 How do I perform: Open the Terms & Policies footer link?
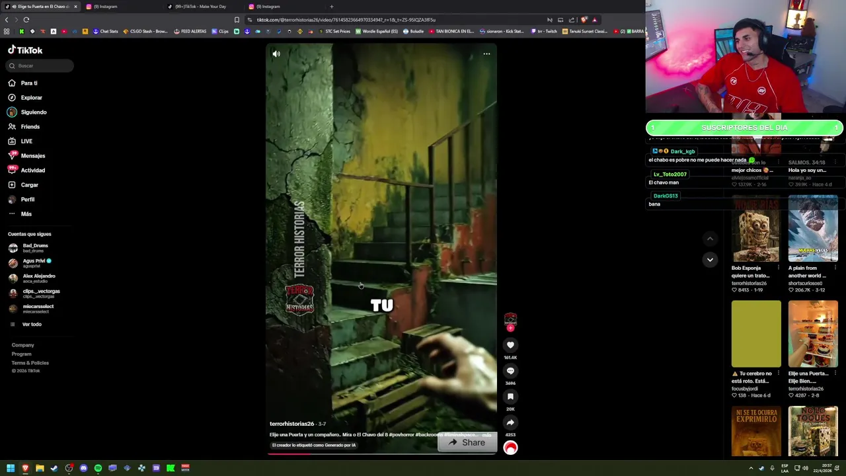[30, 363]
